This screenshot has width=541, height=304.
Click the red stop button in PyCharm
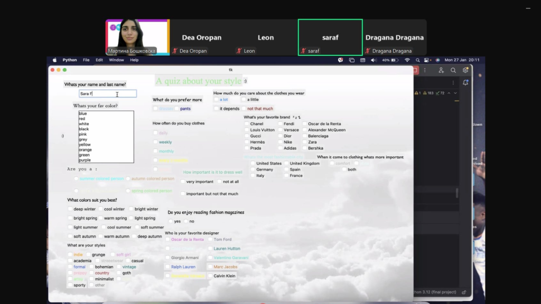coord(416,70)
